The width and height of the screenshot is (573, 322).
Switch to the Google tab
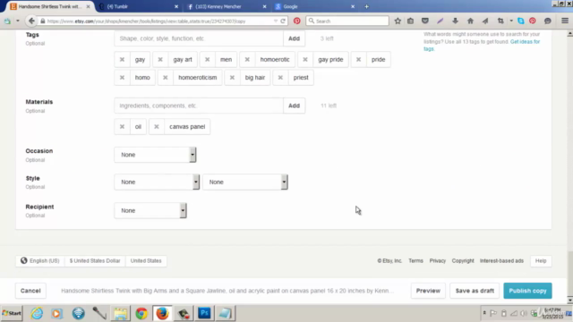(x=314, y=6)
